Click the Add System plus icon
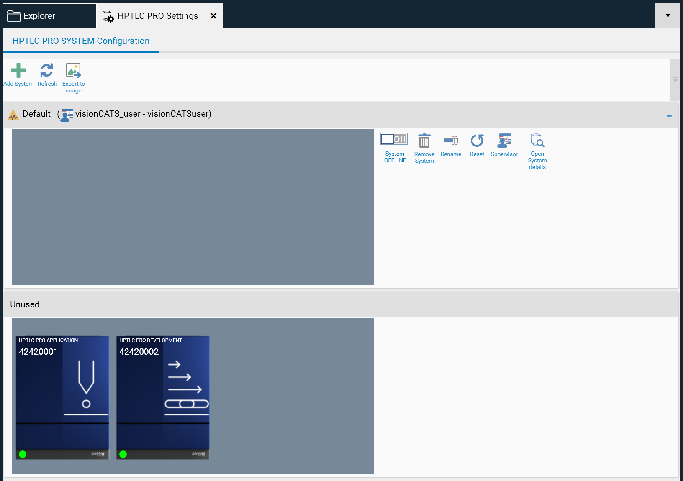Viewport: 683px width, 481px height. coord(18,71)
